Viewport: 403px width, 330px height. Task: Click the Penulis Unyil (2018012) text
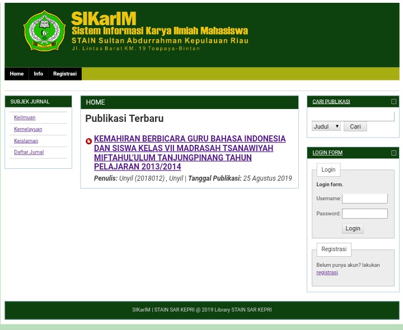point(129,178)
